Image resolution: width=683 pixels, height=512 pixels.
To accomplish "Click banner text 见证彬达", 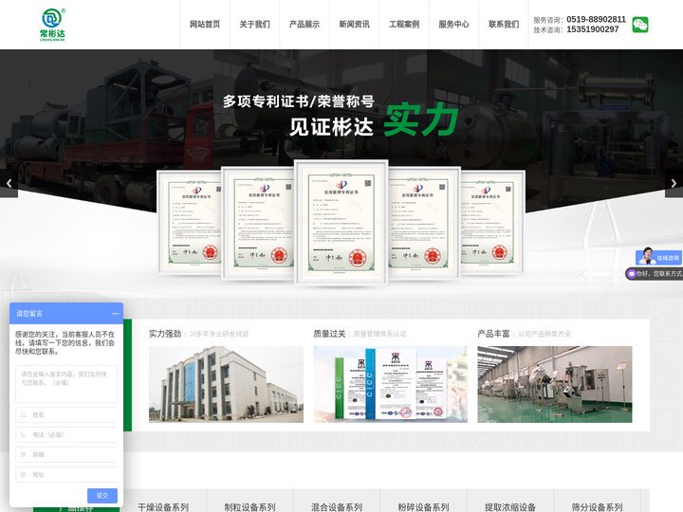I will coord(331,127).
